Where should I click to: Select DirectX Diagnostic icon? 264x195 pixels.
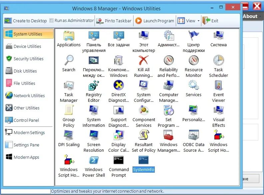[x=119, y=85]
